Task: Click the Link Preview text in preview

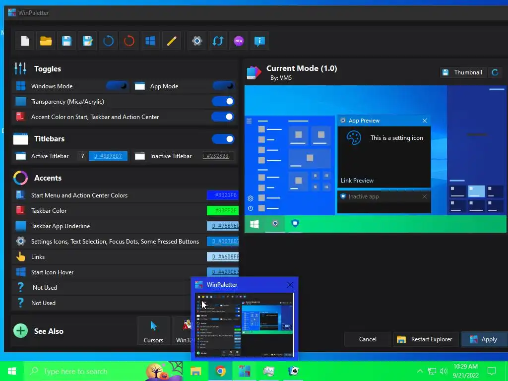Action: pyautogui.click(x=357, y=181)
